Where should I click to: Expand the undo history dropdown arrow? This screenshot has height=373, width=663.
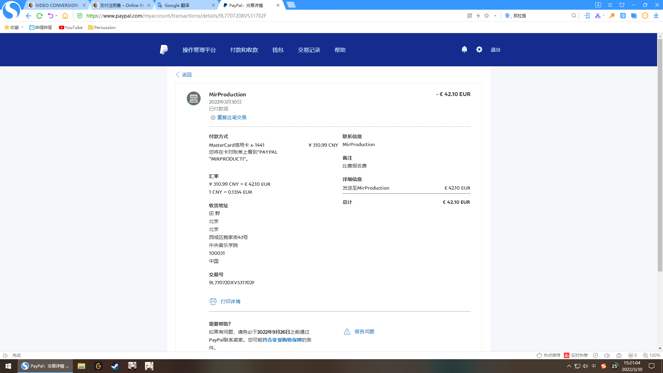tap(56, 16)
